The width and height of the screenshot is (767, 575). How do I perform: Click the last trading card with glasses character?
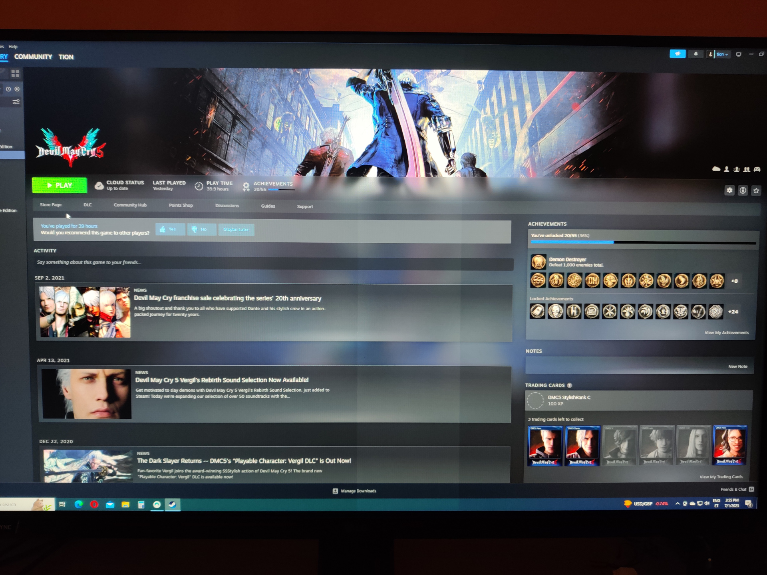click(x=730, y=445)
